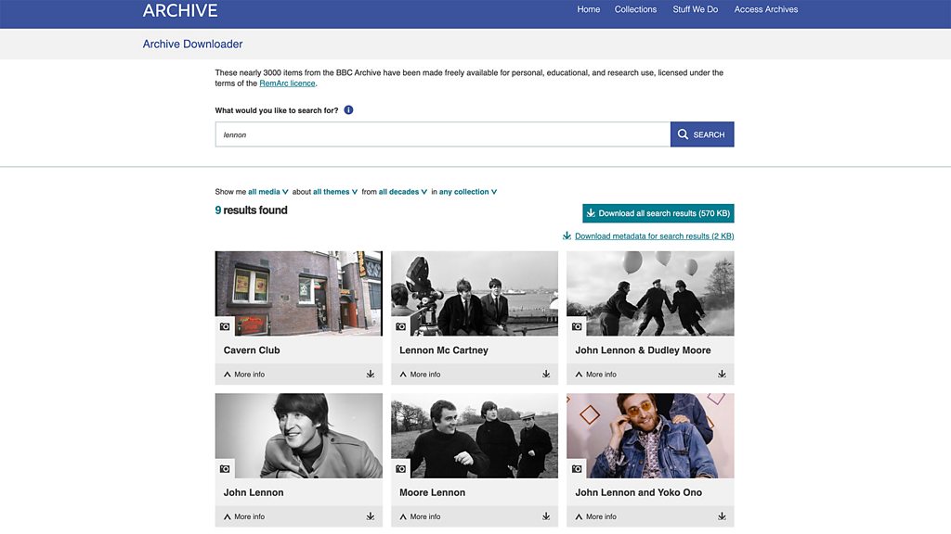Click the ARCHIVE logo in the header

coord(180,10)
